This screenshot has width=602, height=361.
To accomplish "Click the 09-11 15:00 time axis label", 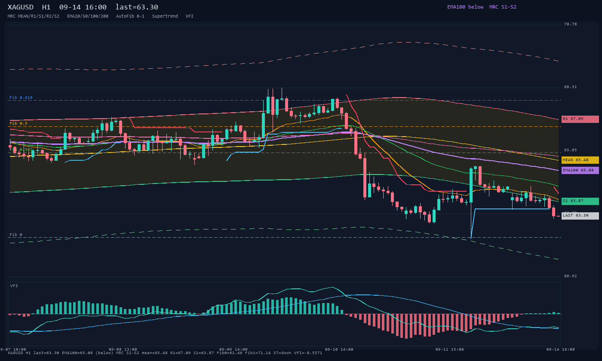I will (x=450, y=349).
